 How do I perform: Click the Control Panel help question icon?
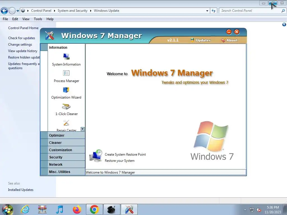tap(284, 25)
